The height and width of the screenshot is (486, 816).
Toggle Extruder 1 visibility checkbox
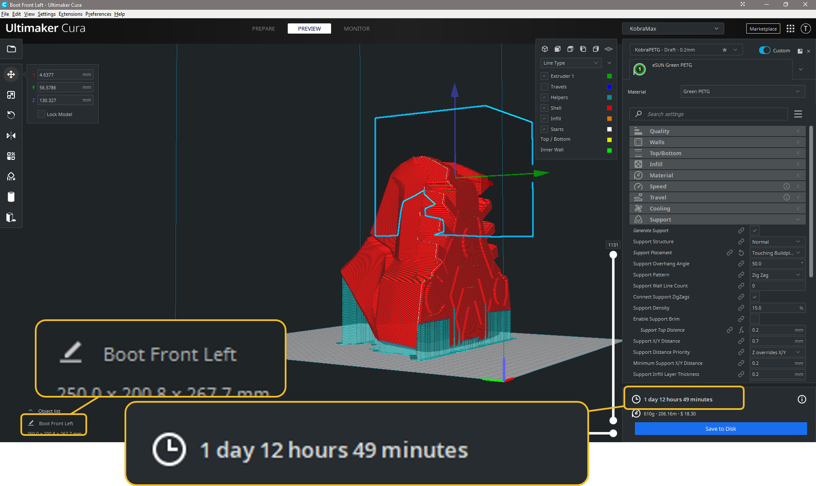tap(544, 76)
